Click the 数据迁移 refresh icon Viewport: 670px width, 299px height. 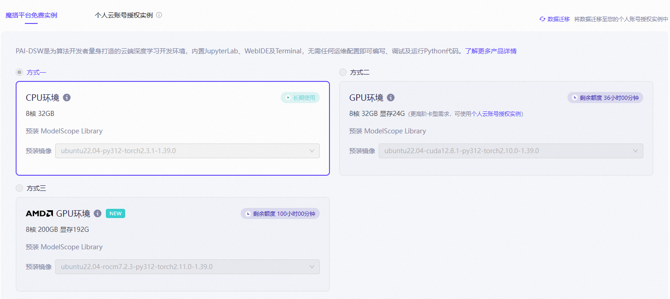coord(542,19)
